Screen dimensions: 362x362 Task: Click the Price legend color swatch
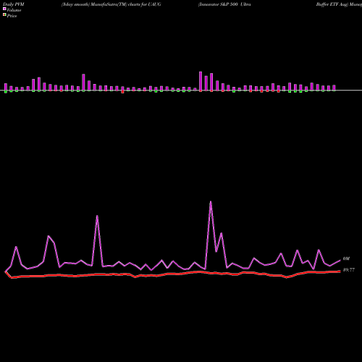pos(4,15)
